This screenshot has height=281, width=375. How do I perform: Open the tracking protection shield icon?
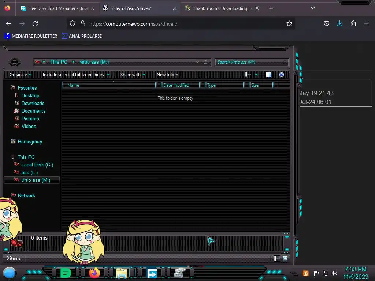click(x=73, y=24)
